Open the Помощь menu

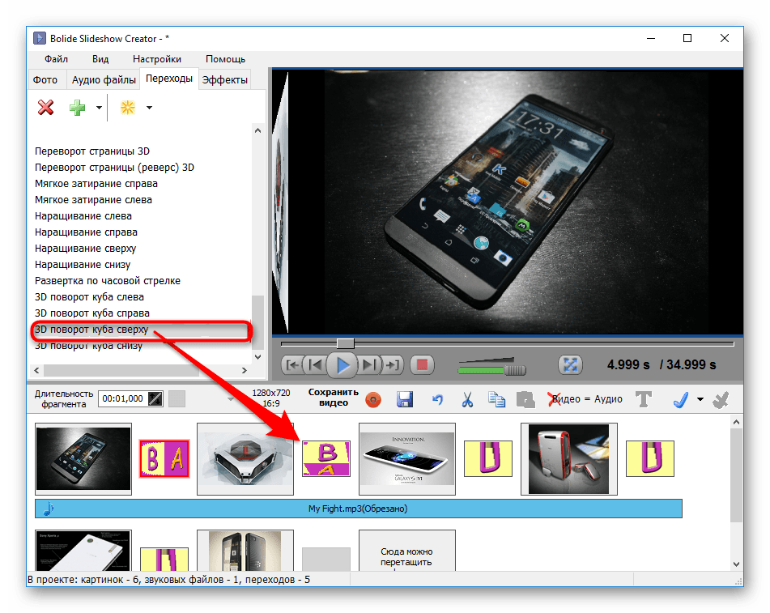(225, 59)
